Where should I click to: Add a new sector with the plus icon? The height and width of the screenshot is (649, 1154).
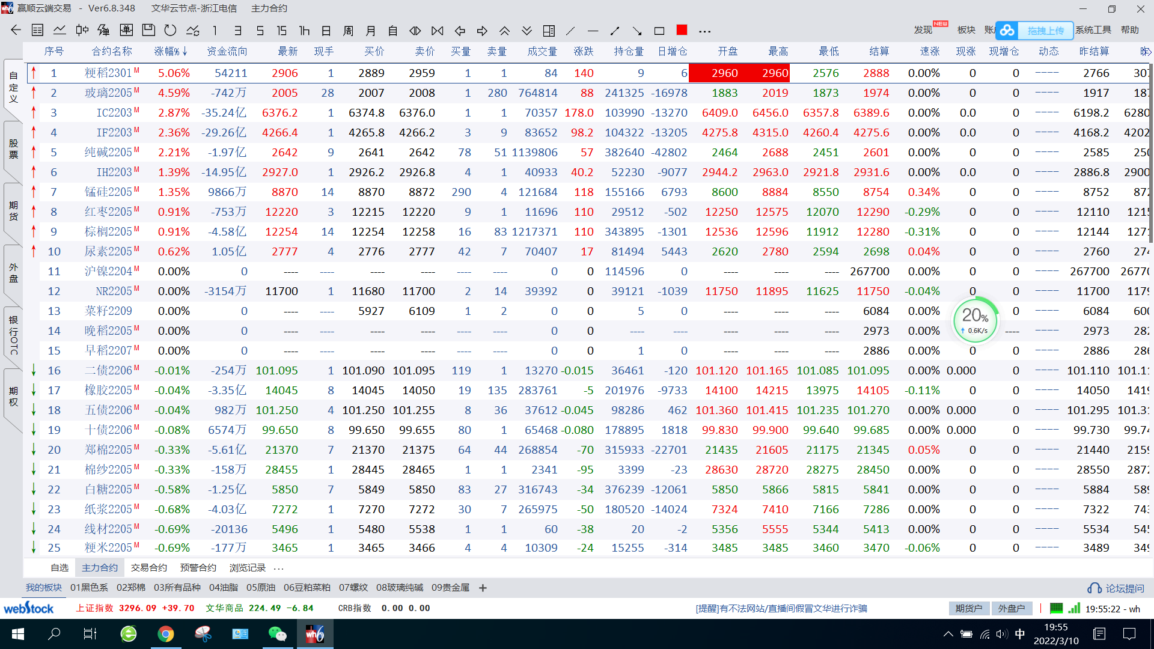tap(483, 588)
